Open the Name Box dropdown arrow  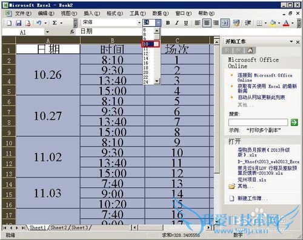pos(47,32)
